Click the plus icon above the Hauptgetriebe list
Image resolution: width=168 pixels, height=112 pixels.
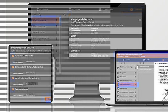pos(35,15)
